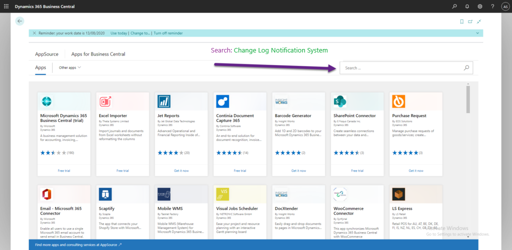Click the bookmark icon on the page
This screenshot has width=512, height=250.
pyautogui.click(x=461, y=21)
